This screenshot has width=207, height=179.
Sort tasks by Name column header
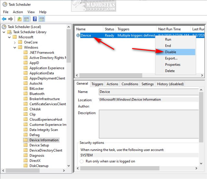[89, 29]
